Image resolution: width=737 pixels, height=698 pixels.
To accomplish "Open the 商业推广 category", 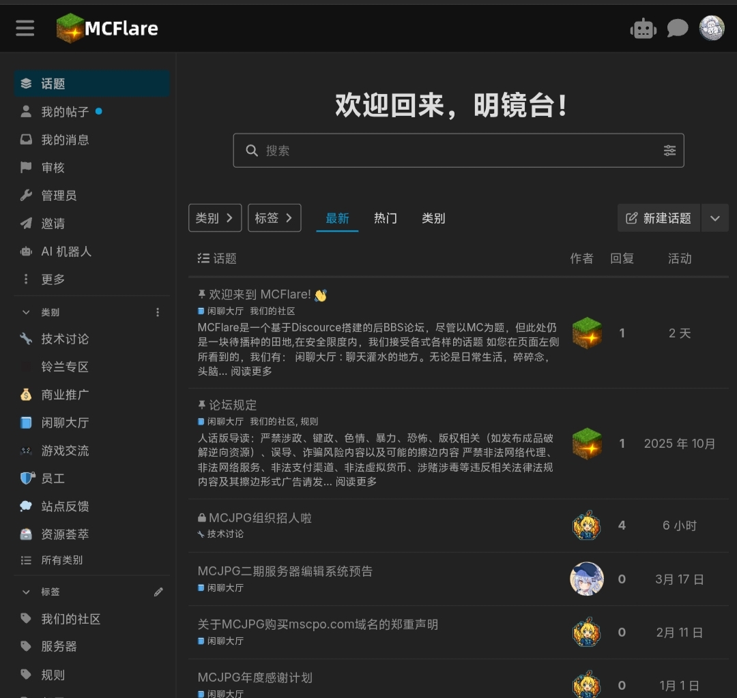I will coord(91,395).
